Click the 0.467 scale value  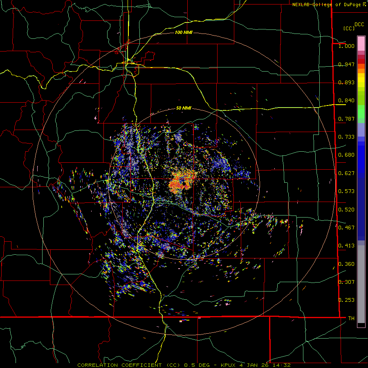[346, 228]
